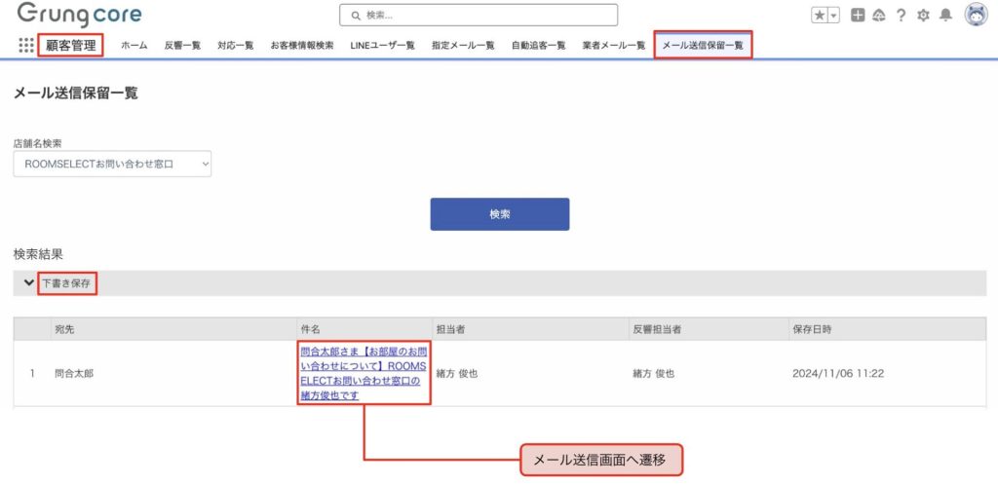Open the user profile avatar

pos(975,15)
